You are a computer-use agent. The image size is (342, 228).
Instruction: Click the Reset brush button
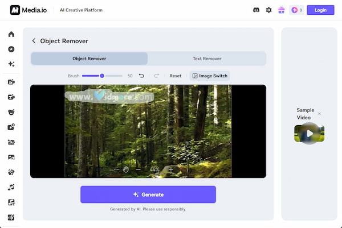175,76
